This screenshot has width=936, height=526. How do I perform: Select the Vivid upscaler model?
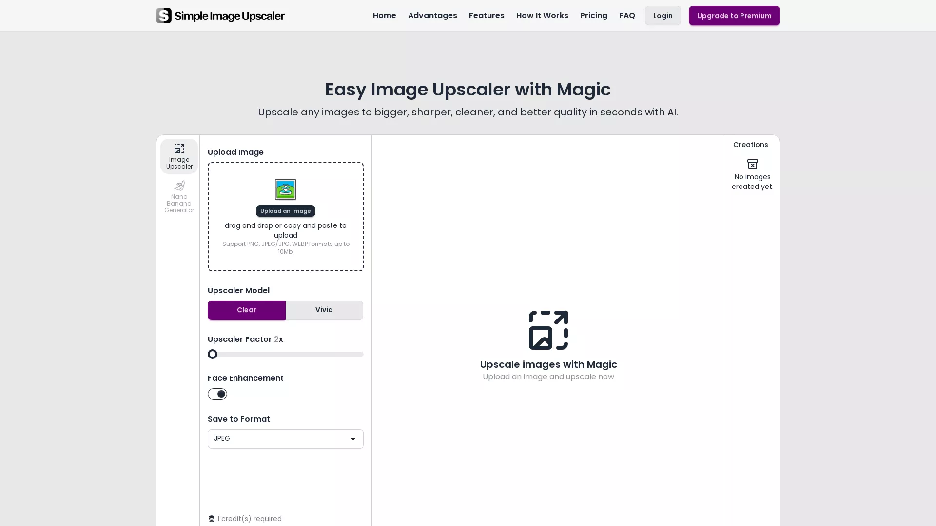324,310
